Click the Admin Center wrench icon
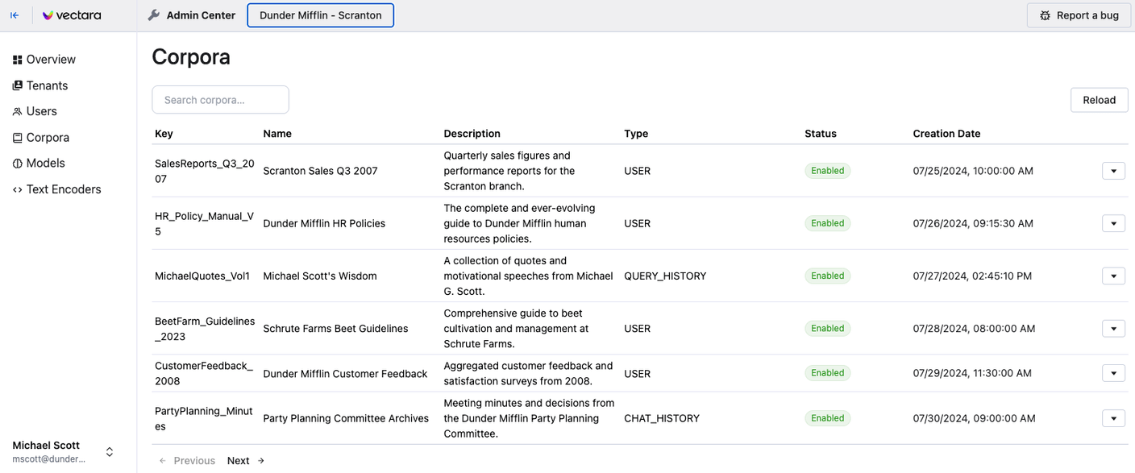1135x473 pixels. tap(154, 15)
